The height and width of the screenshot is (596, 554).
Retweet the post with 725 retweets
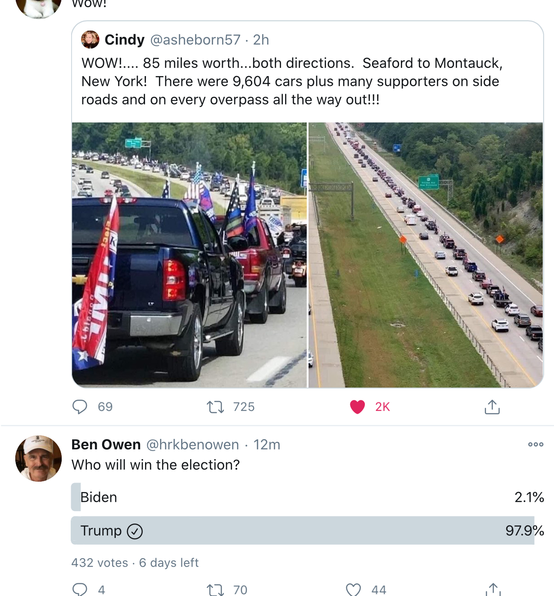tap(215, 407)
